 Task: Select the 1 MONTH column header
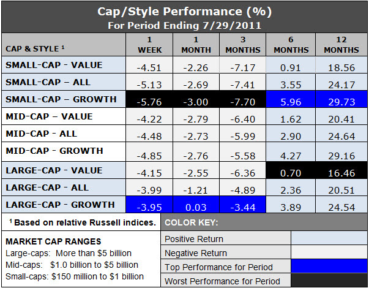tap(196, 45)
